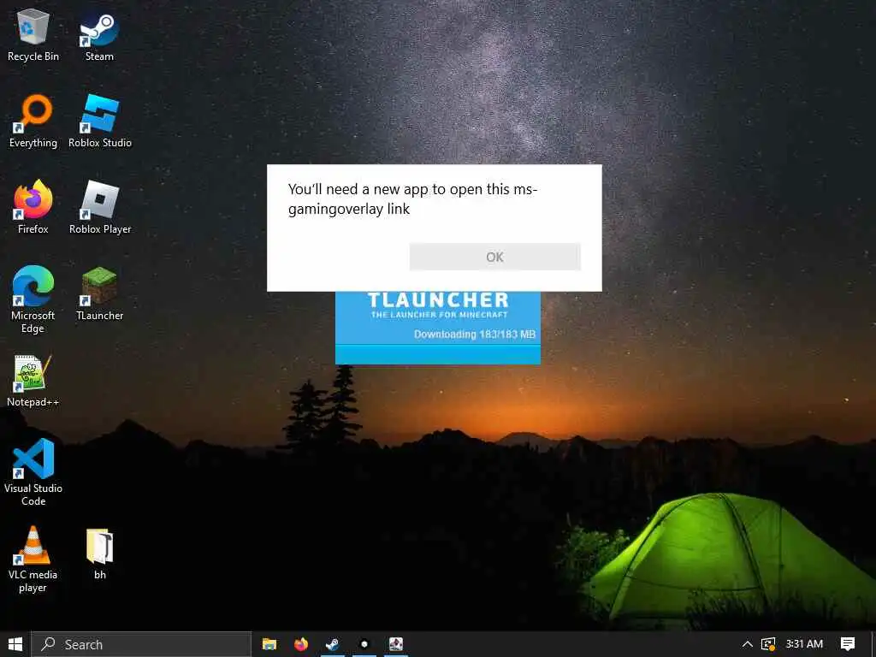Open the Recycle Bin desktop icon
The width and height of the screenshot is (876, 657).
pos(33,35)
